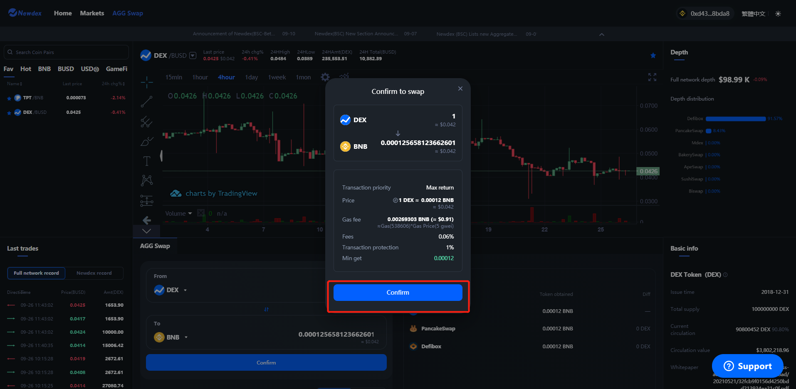
Task: Open the From token DEX dropdown
Action: coord(185,290)
